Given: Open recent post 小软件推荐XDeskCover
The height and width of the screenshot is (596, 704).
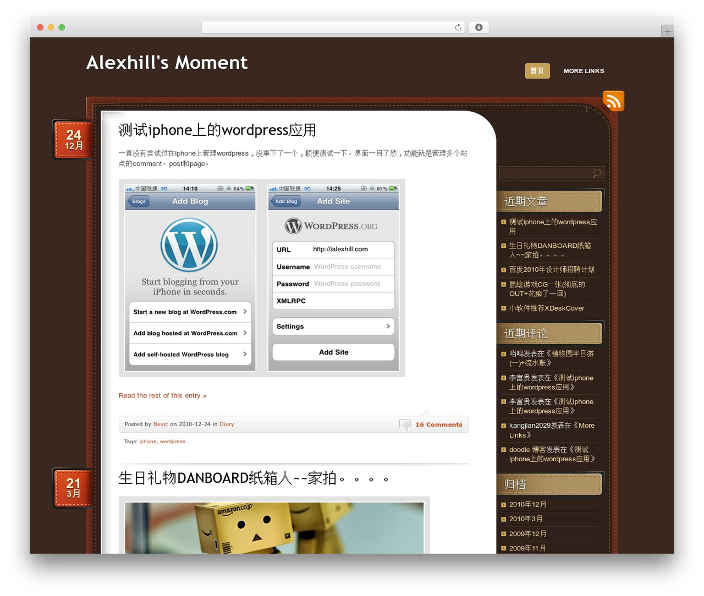Looking at the screenshot, I should pyautogui.click(x=547, y=308).
